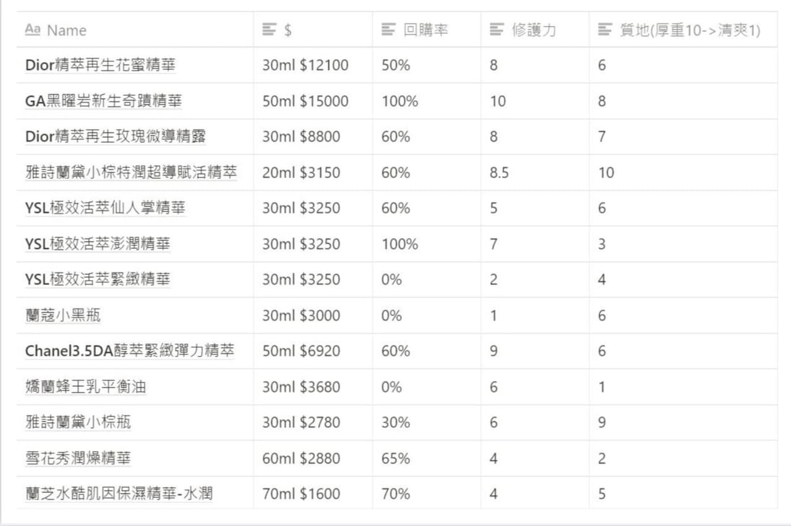Select the 70ml $1600 price cell

pyautogui.click(x=301, y=494)
